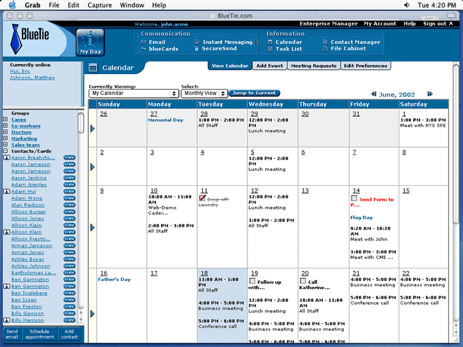Image resolution: width=463 pixels, height=347 pixels.
Task: Open the Flag Day event
Action: [361, 217]
